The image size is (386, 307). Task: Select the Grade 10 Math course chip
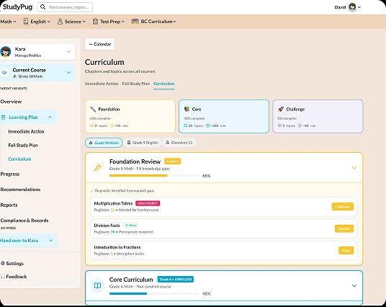tap(104, 143)
